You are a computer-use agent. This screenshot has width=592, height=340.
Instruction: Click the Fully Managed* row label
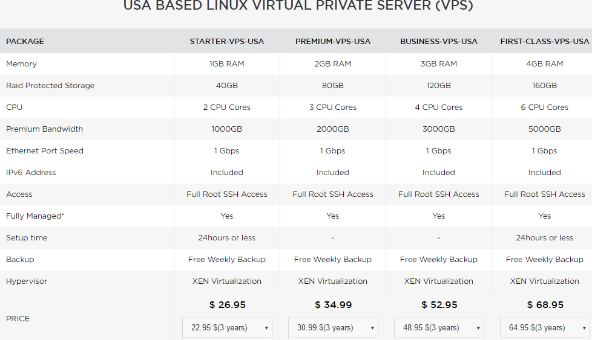pos(35,216)
